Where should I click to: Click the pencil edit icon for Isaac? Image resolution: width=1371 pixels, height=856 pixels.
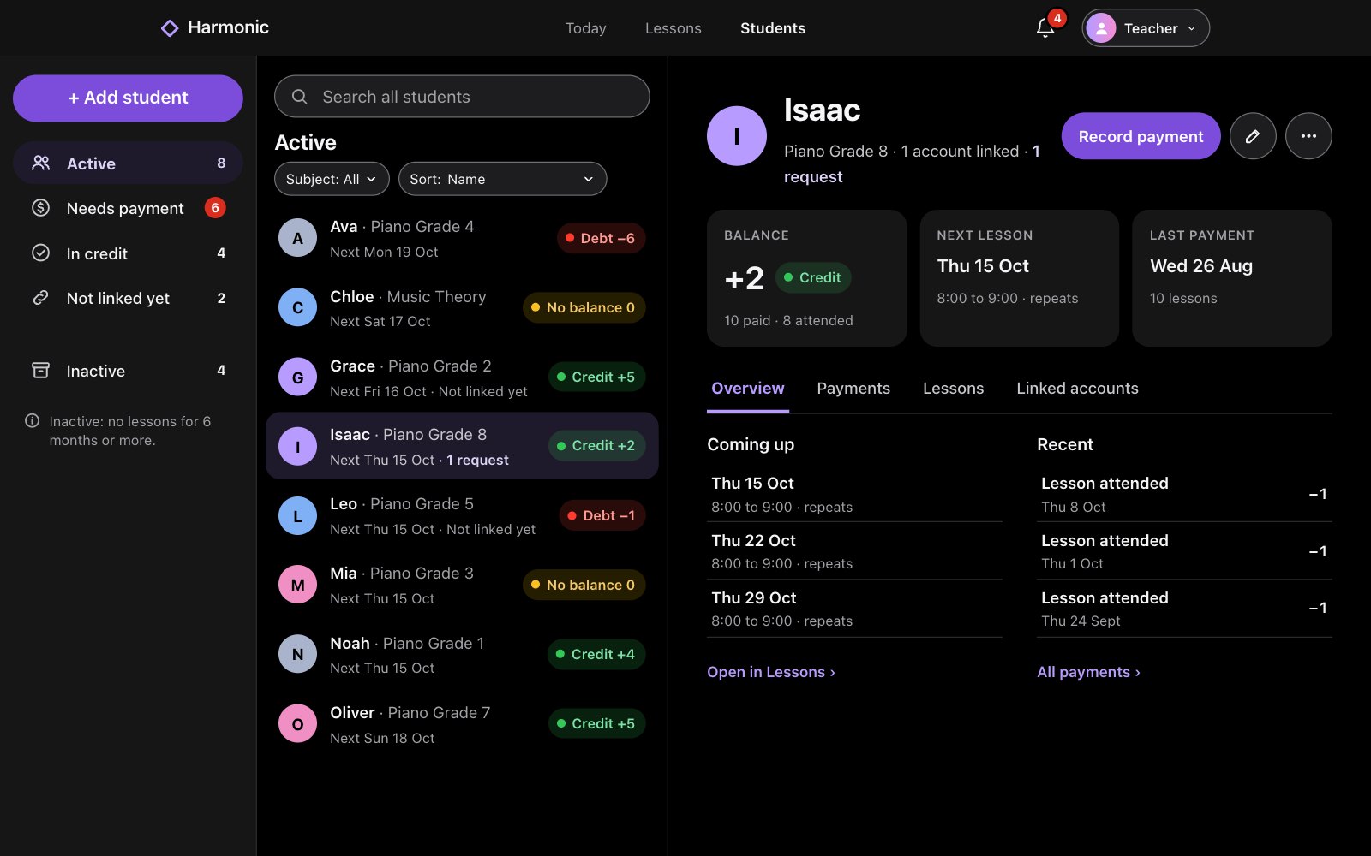pos(1253,136)
